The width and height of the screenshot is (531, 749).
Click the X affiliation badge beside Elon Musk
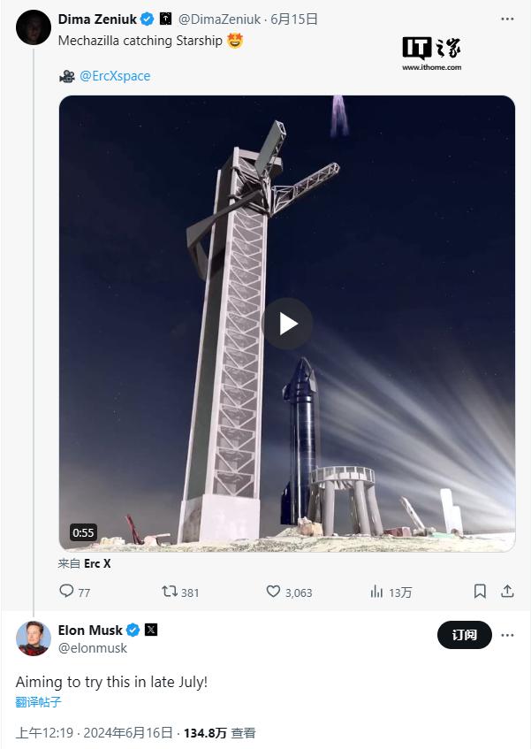click(x=151, y=631)
